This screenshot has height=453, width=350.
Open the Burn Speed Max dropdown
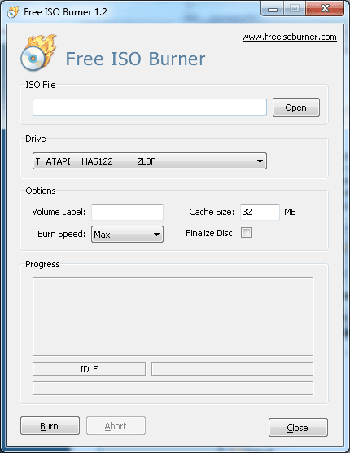127,235
